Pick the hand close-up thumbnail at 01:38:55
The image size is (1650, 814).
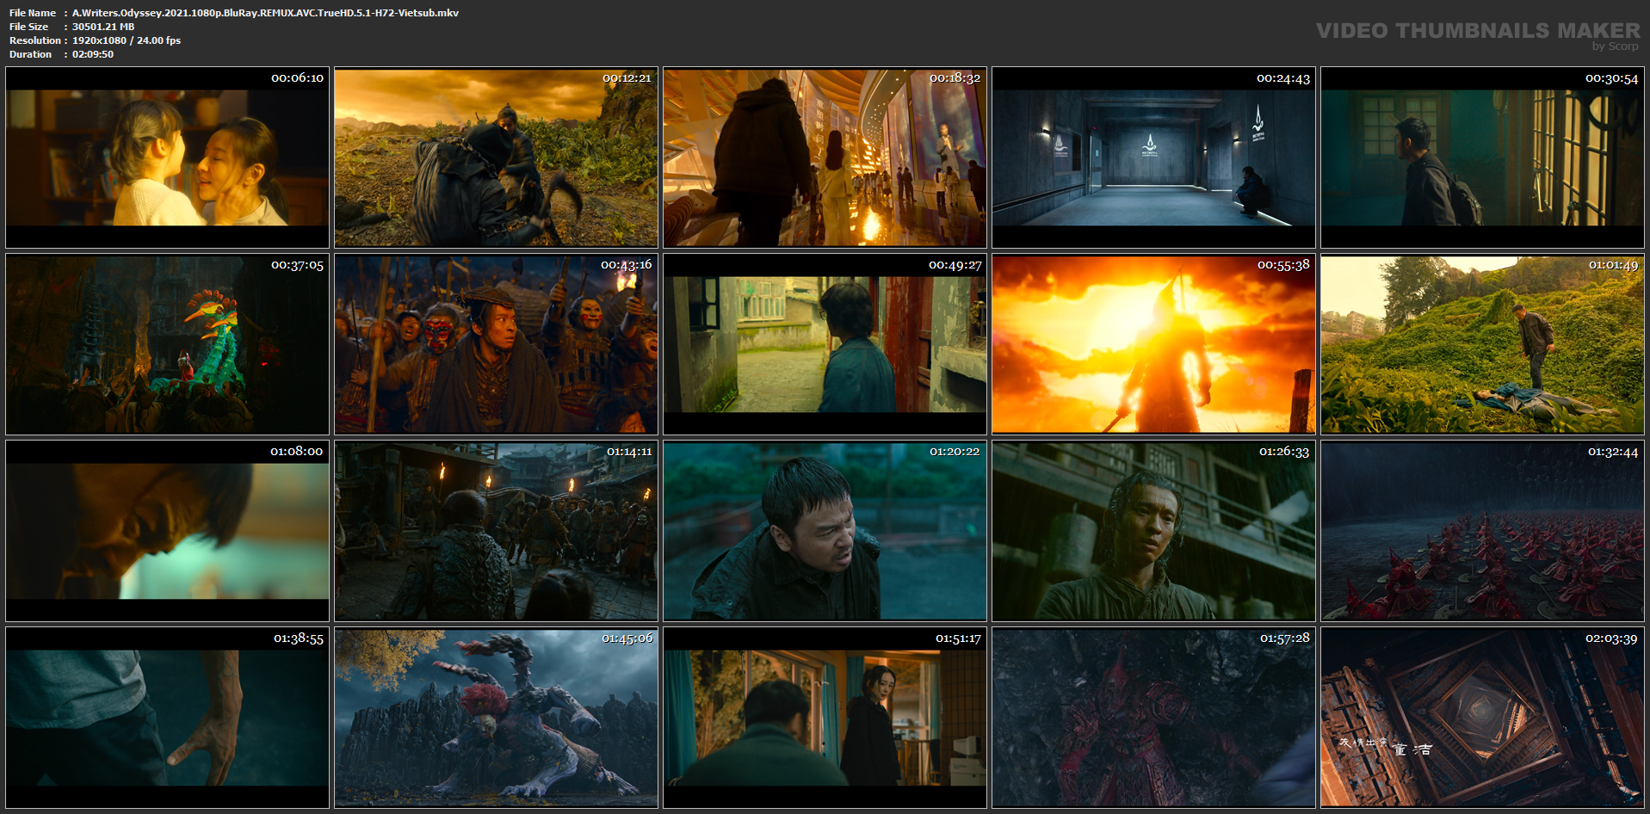[x=168, y=718]
